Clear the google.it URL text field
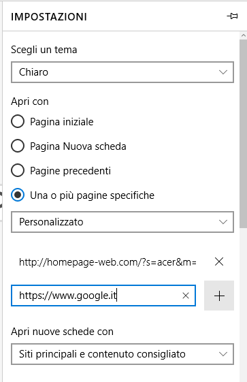 (186, 296)
